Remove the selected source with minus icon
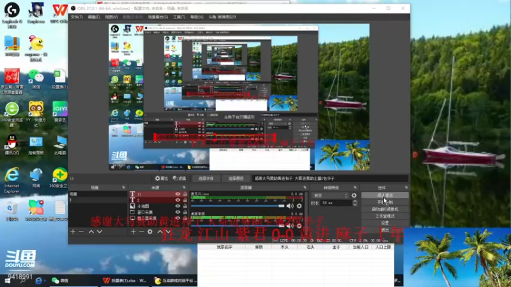511x287 pixels. (x=141, y=232)
